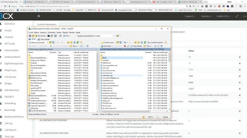Screen dimensions: 247x138
Task: Open the Updates dropdown in 3CX header
Action: point(206,16)
